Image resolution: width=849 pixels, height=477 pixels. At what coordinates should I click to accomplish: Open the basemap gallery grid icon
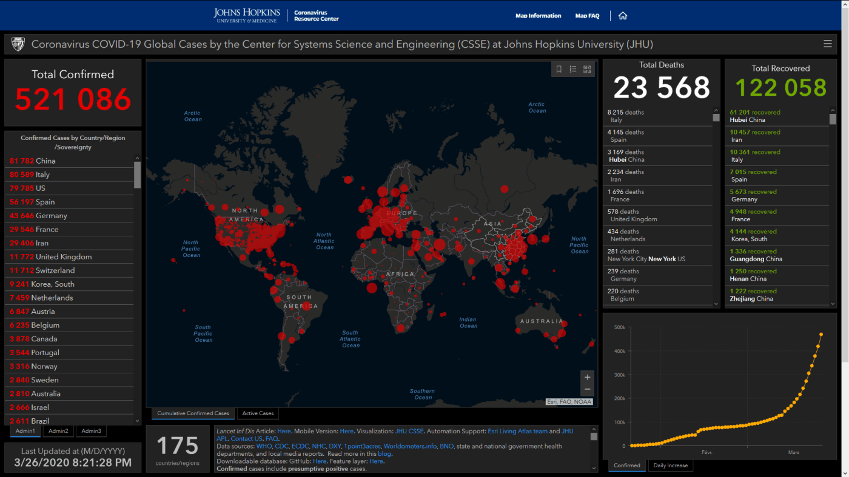[587, 70]
